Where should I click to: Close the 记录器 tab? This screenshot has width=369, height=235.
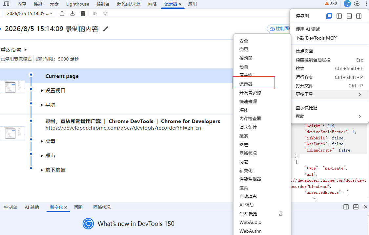pyautogui.click(x=180, y=4)
